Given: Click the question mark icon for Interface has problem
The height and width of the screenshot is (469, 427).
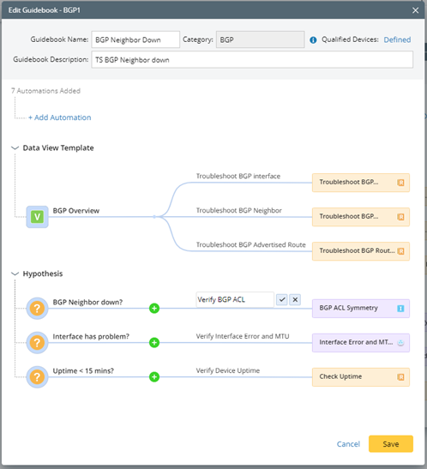Looking at the screenshot, I should pyautogui.click(x=37, y=343).
